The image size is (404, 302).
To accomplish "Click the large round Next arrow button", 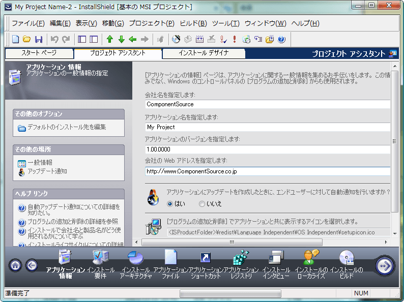I will coord(385,266).
